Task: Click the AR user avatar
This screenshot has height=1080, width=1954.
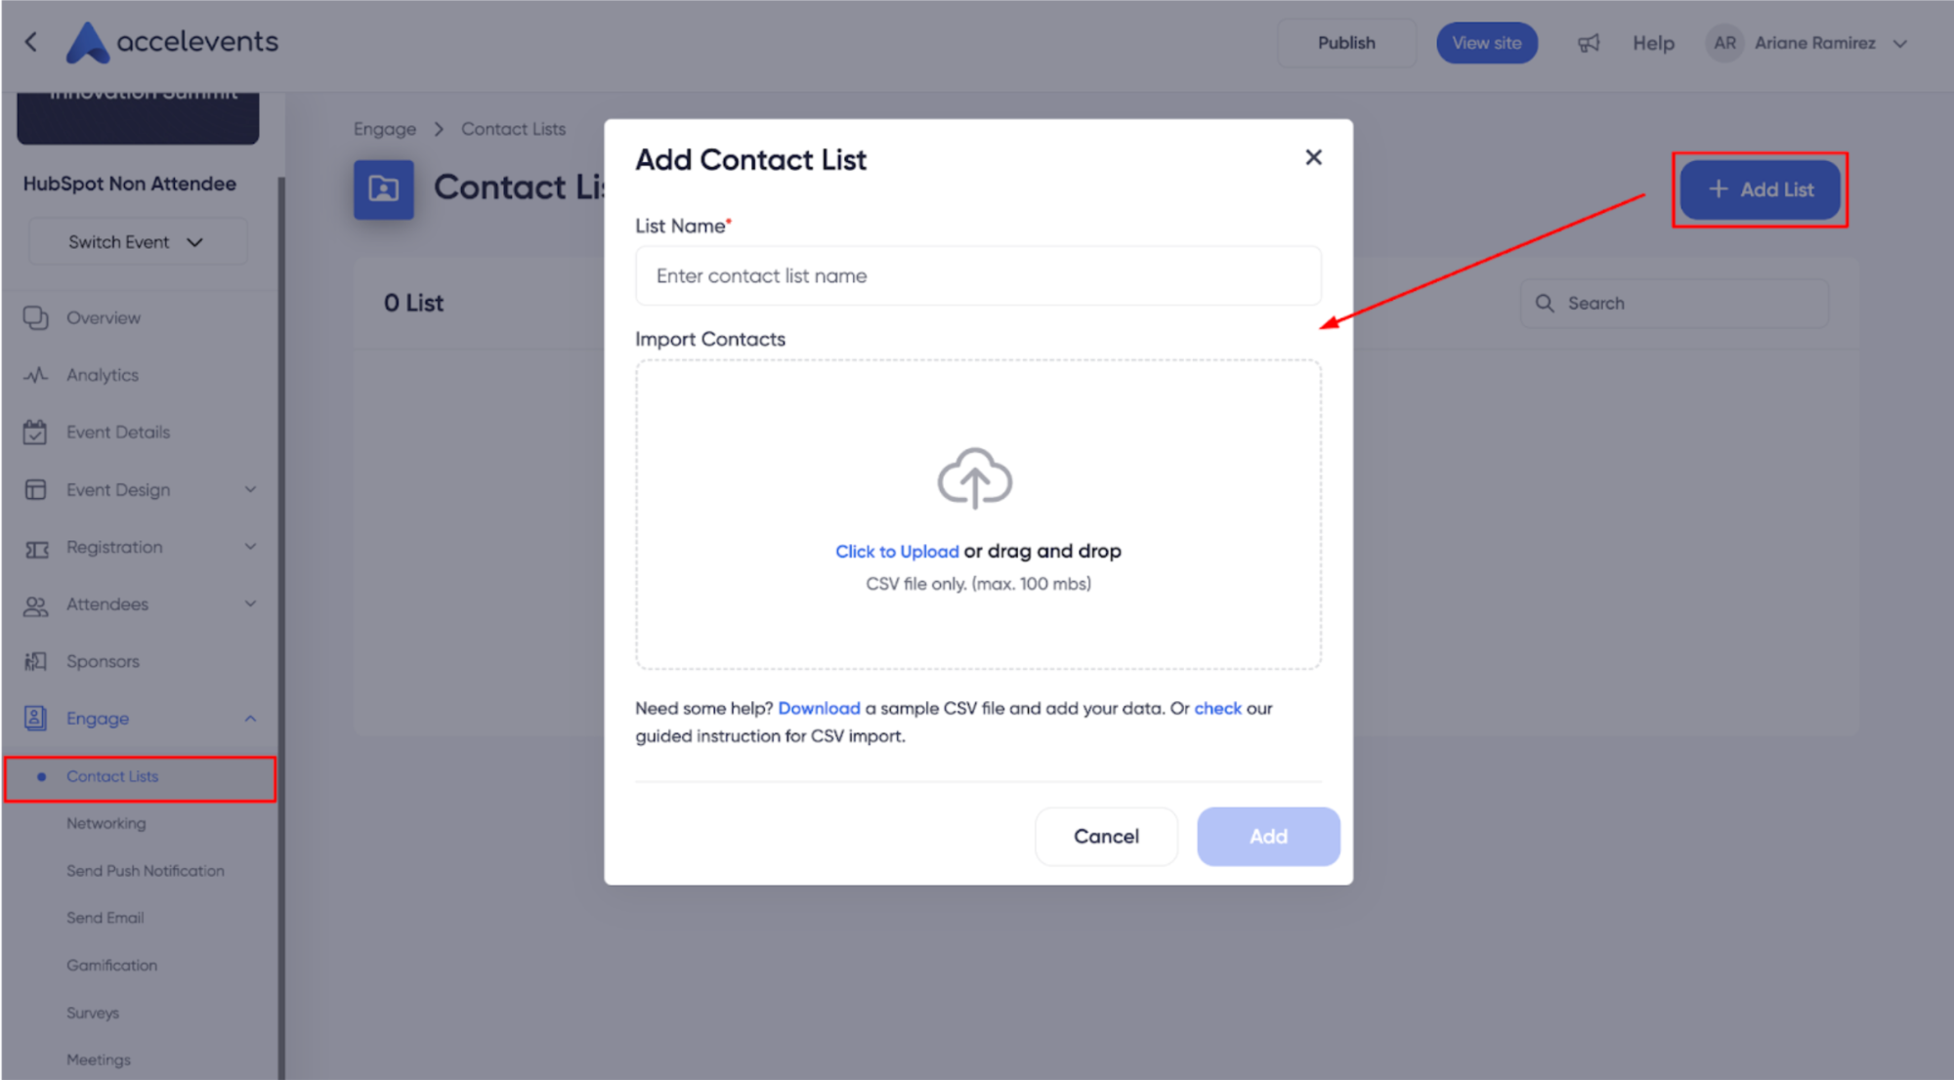Action: [1724, 43]
